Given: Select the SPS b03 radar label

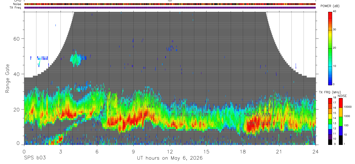Looking at the screenshot, I should (x=35, y=158).
